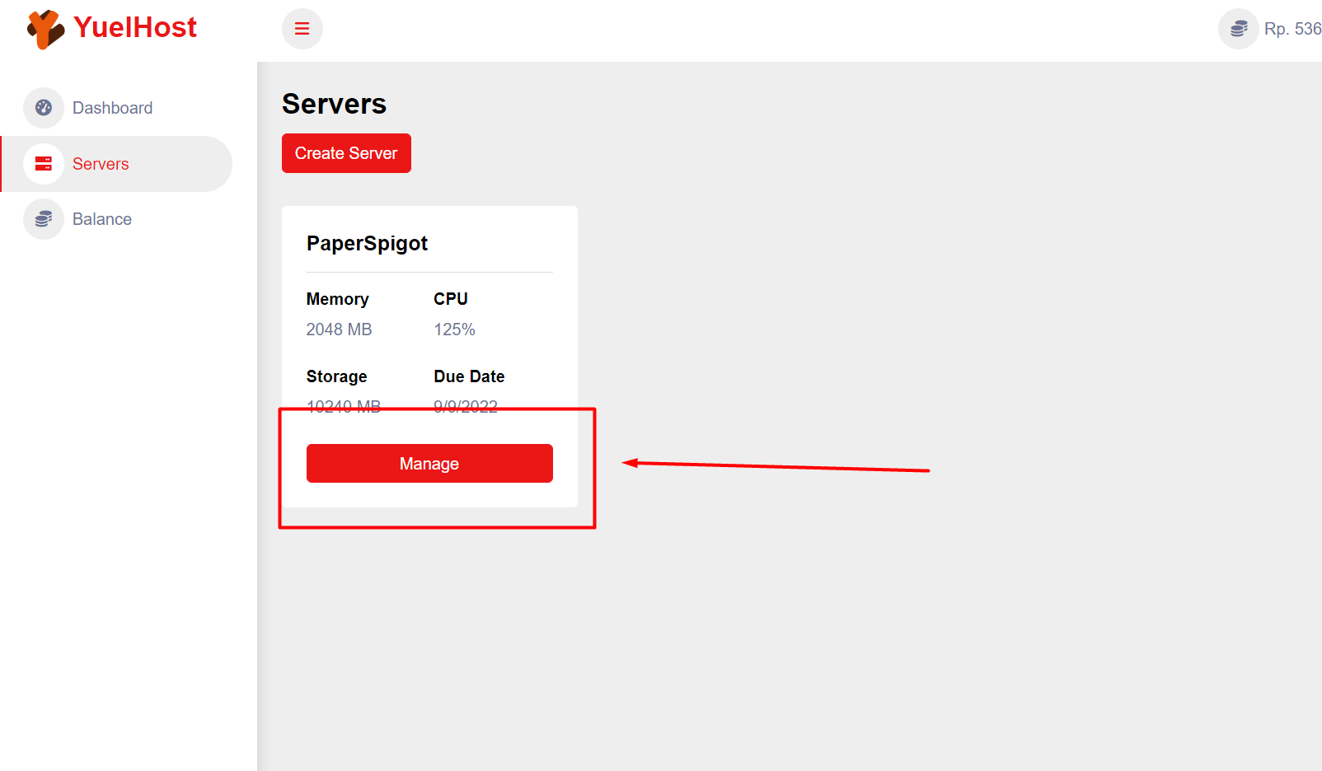1322x771 pixels.
Task: Click the coins icon next to Rp. 536
Action: 1239,28
